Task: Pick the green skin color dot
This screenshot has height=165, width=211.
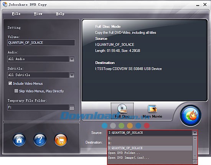Action: pos(121,126)
